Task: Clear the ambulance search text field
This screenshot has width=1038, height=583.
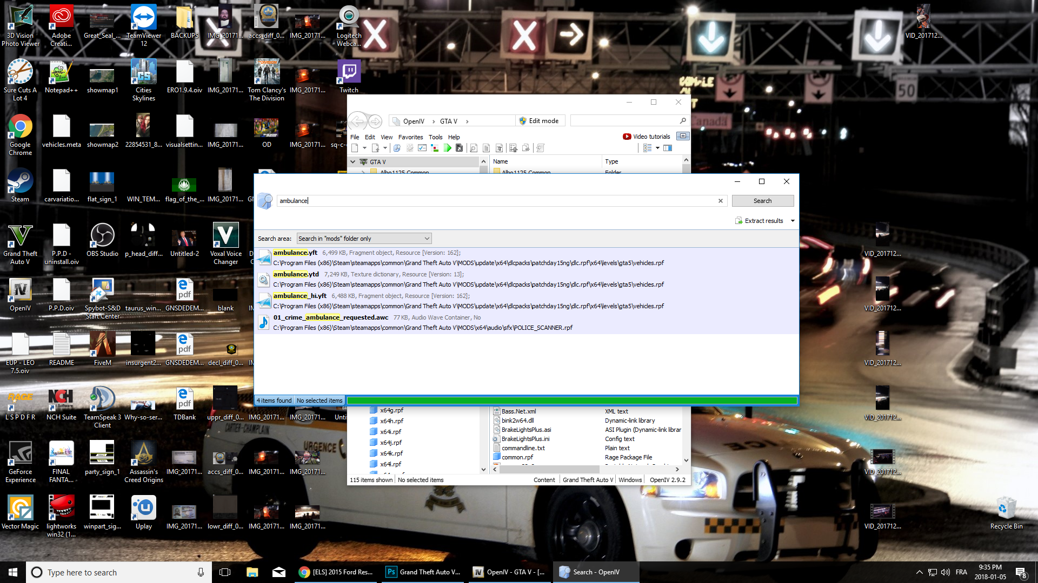Action: point(720,201)
